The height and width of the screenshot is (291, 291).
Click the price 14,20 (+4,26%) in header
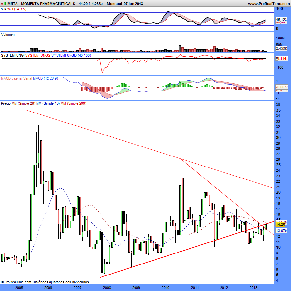coord(91,4)
